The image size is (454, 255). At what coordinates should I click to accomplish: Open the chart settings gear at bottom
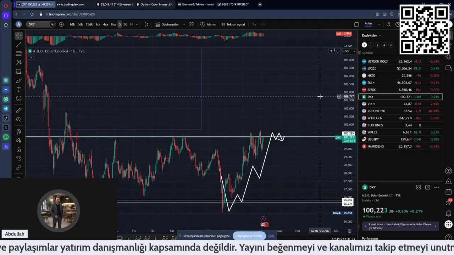click(x=349, y=231)
